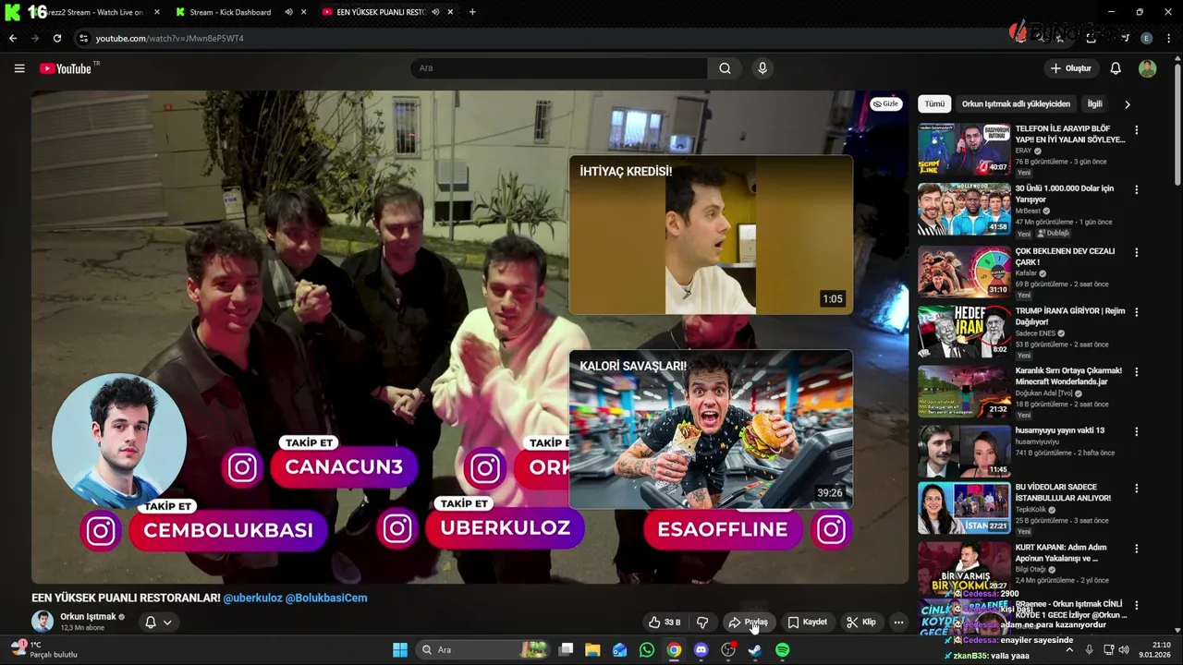The width and height of the screenshot is (1183, 665).
Task: Mute audio on the YouTube tab
Action: (435, 12)
